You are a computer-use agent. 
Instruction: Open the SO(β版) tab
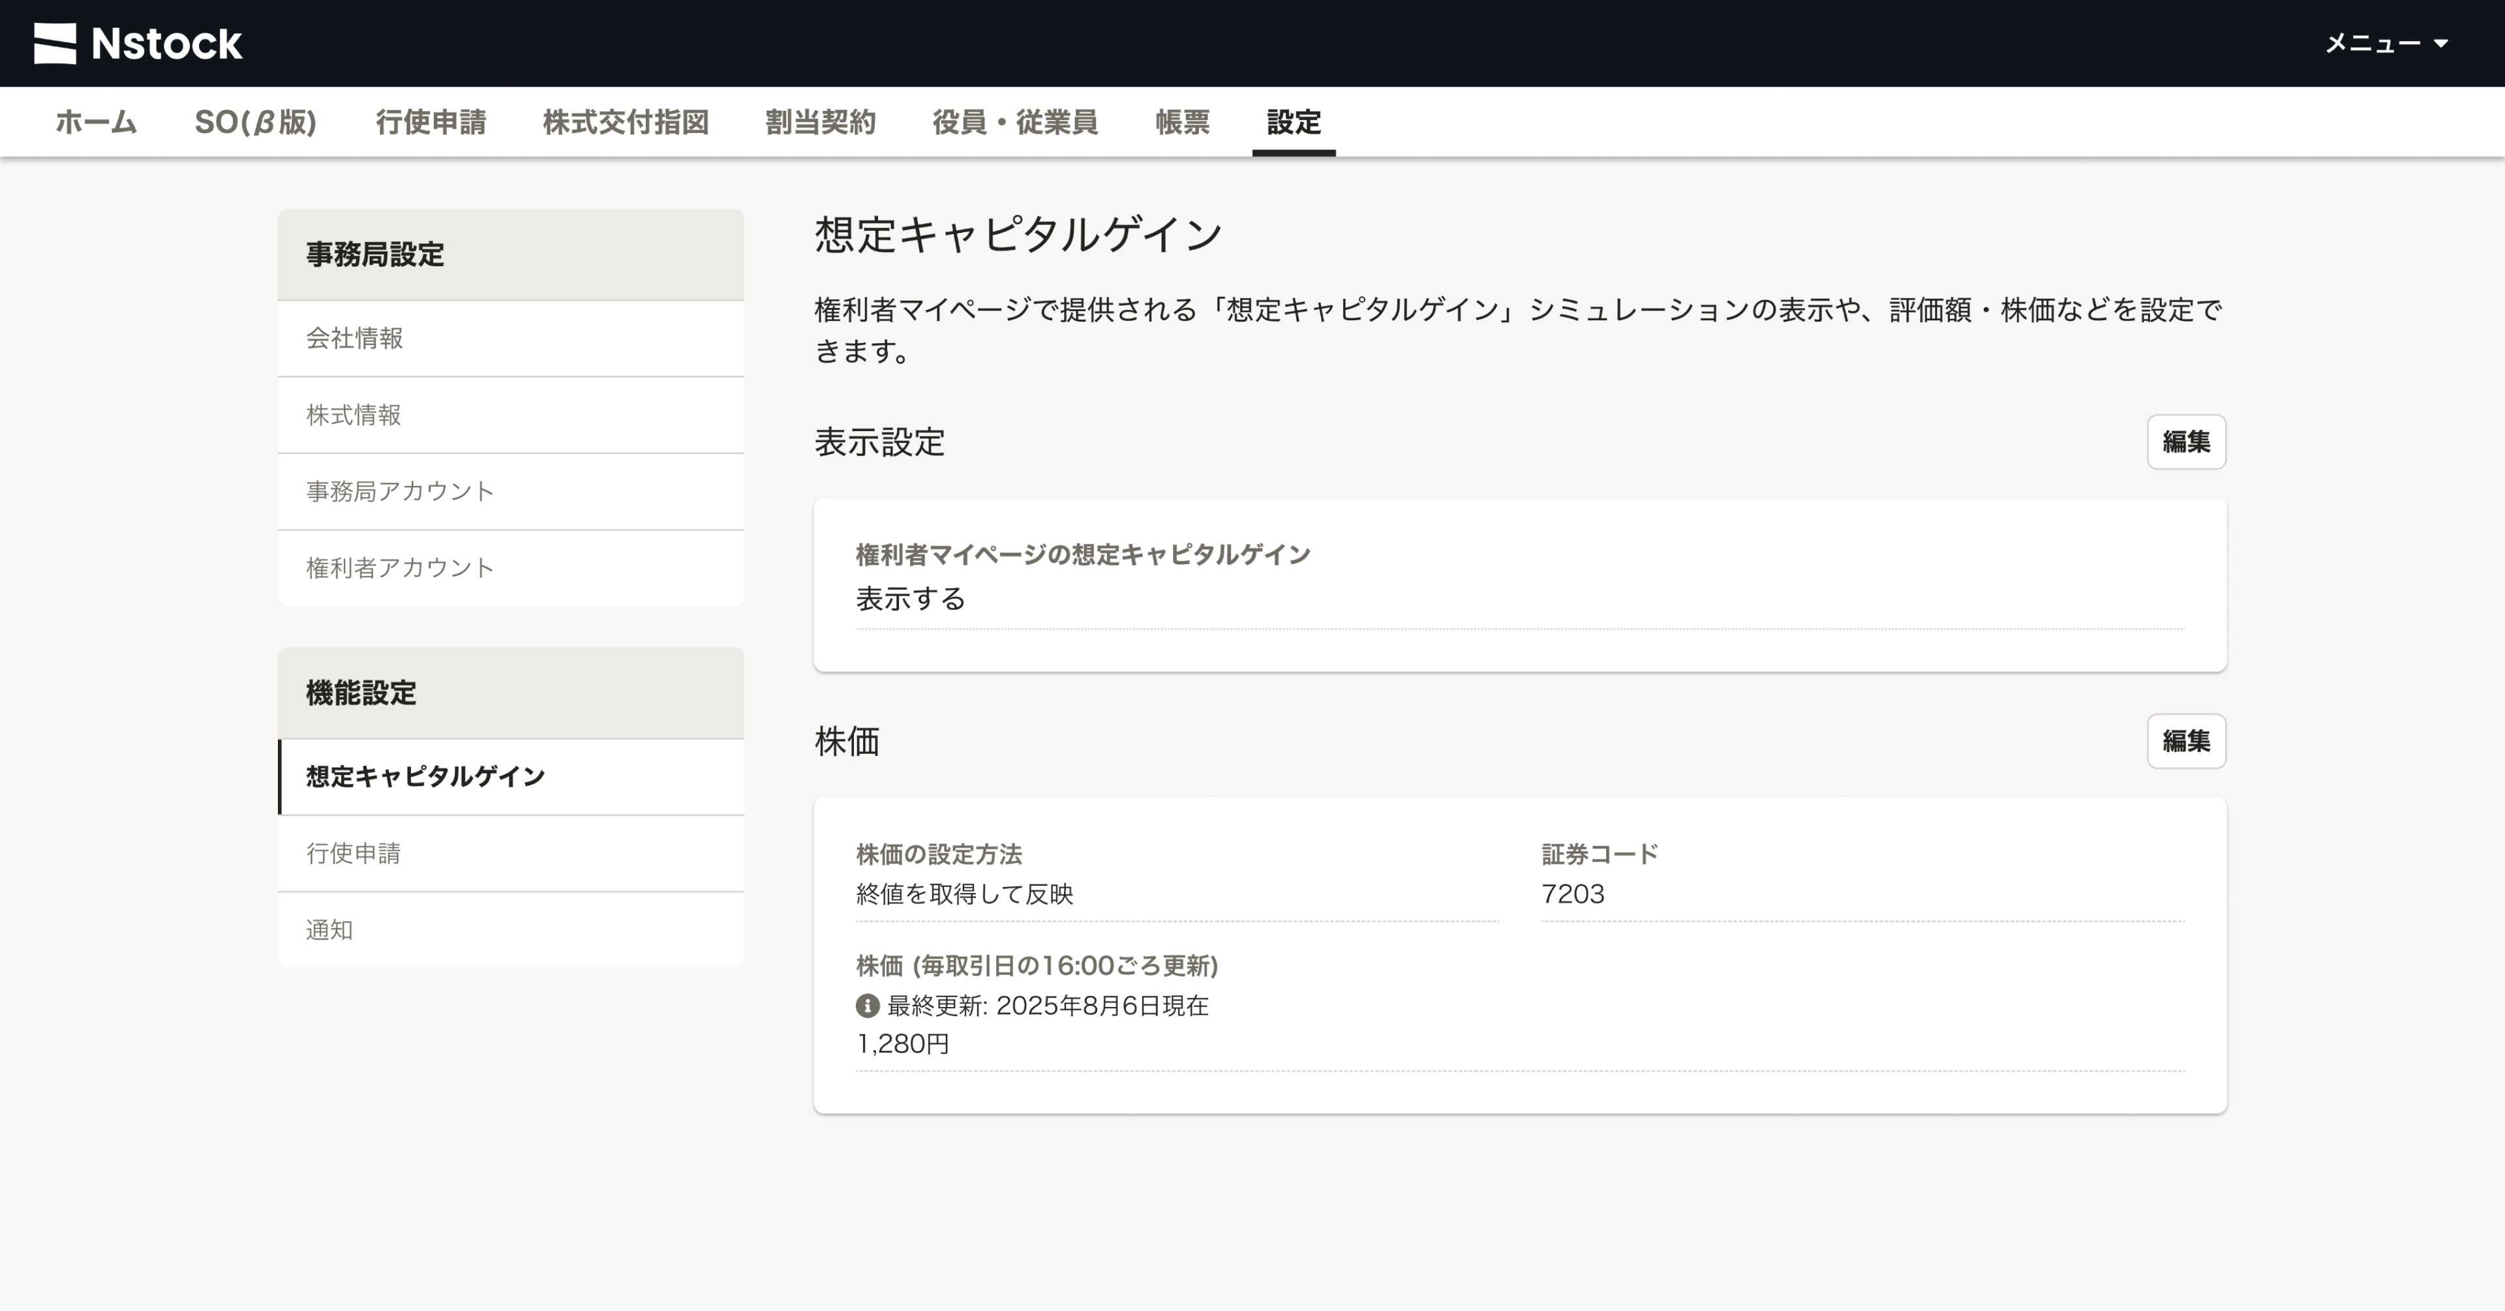256,121
